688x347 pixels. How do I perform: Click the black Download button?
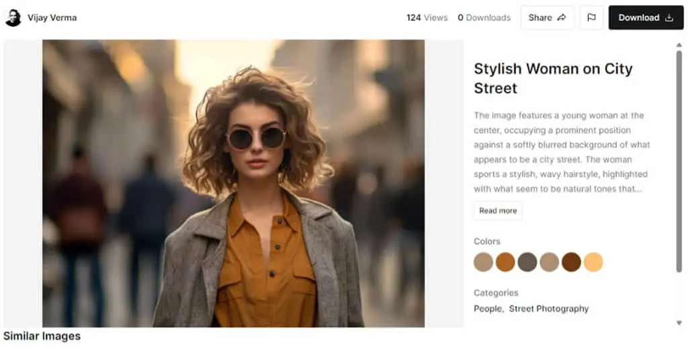point(646,17)
